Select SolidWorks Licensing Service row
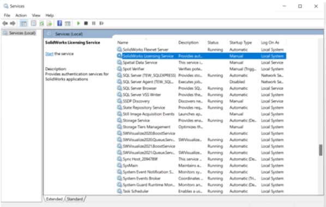 coord(201,56)
